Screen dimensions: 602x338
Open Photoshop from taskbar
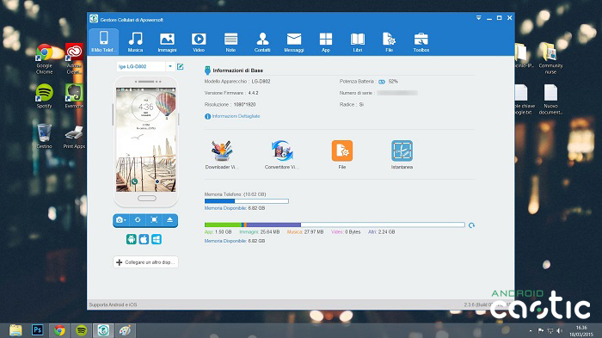point(38,330)
